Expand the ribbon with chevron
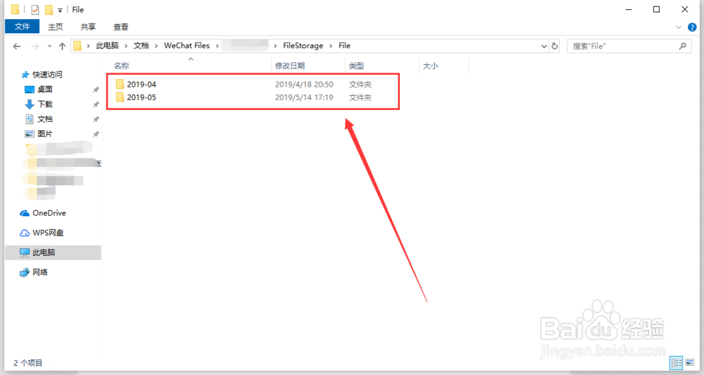 (x=679, y=27)
